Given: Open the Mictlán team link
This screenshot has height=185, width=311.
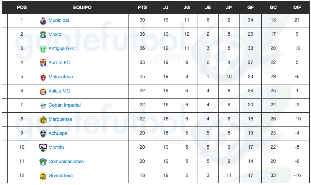Looking at the screenshot, I should 56,147.
